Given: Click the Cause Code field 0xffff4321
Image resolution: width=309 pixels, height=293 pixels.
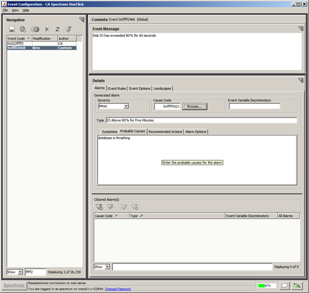Looking at the screenshot, I should pyautogui.click(x=167, y=106).
